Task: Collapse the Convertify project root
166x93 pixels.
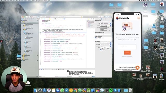Action: tap(22, 21)
